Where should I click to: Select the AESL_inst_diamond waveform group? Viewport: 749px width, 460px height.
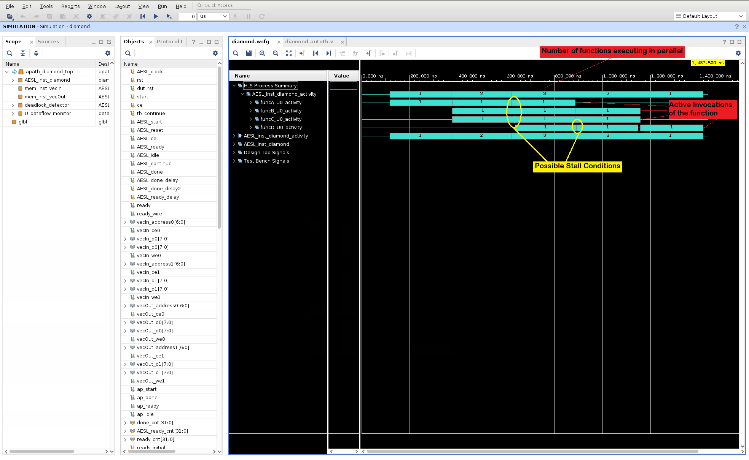click(x=266, y=144)
